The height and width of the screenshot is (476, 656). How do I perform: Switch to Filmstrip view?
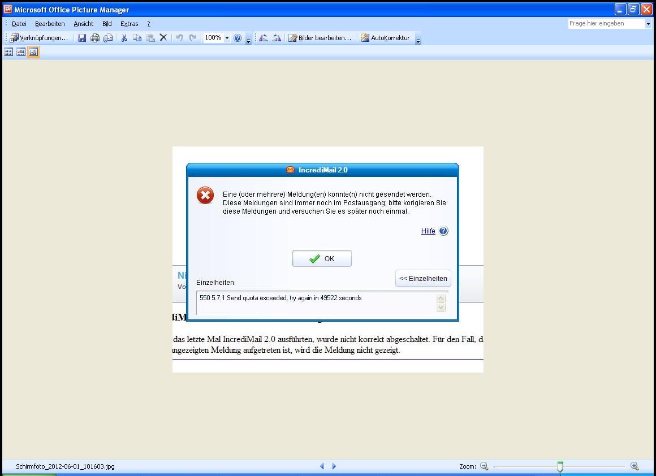coord(21,52)
